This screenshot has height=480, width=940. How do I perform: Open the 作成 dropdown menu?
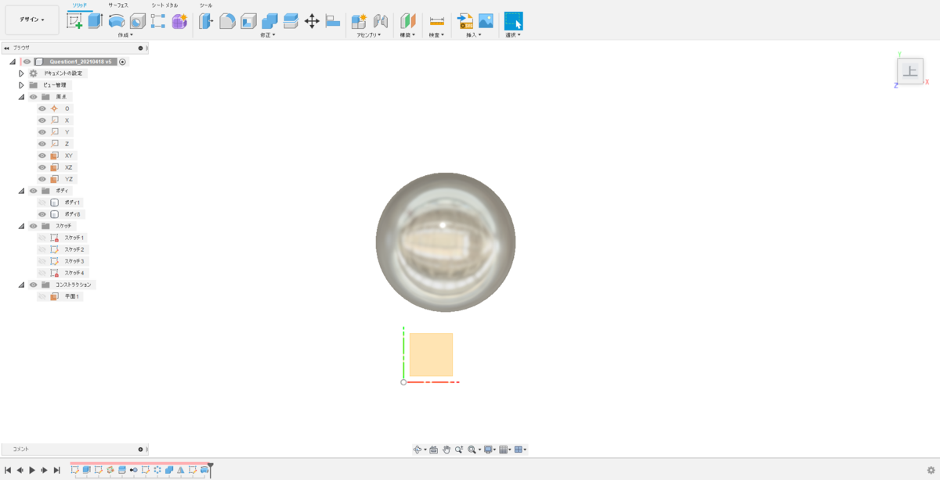click(x=125, y=35)
